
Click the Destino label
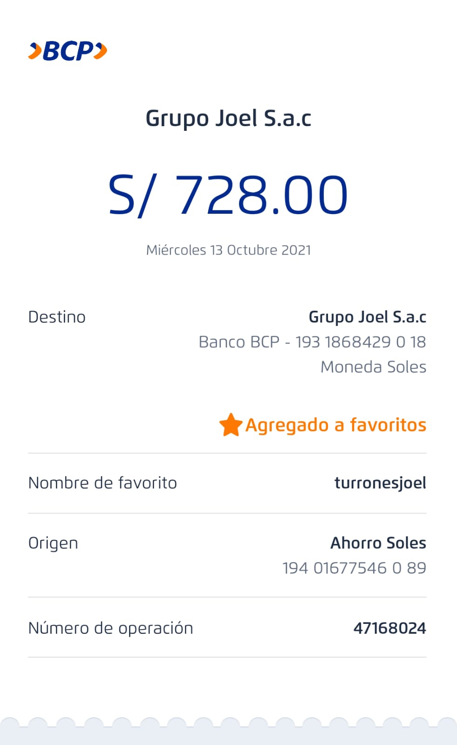[x=57, y=317]
